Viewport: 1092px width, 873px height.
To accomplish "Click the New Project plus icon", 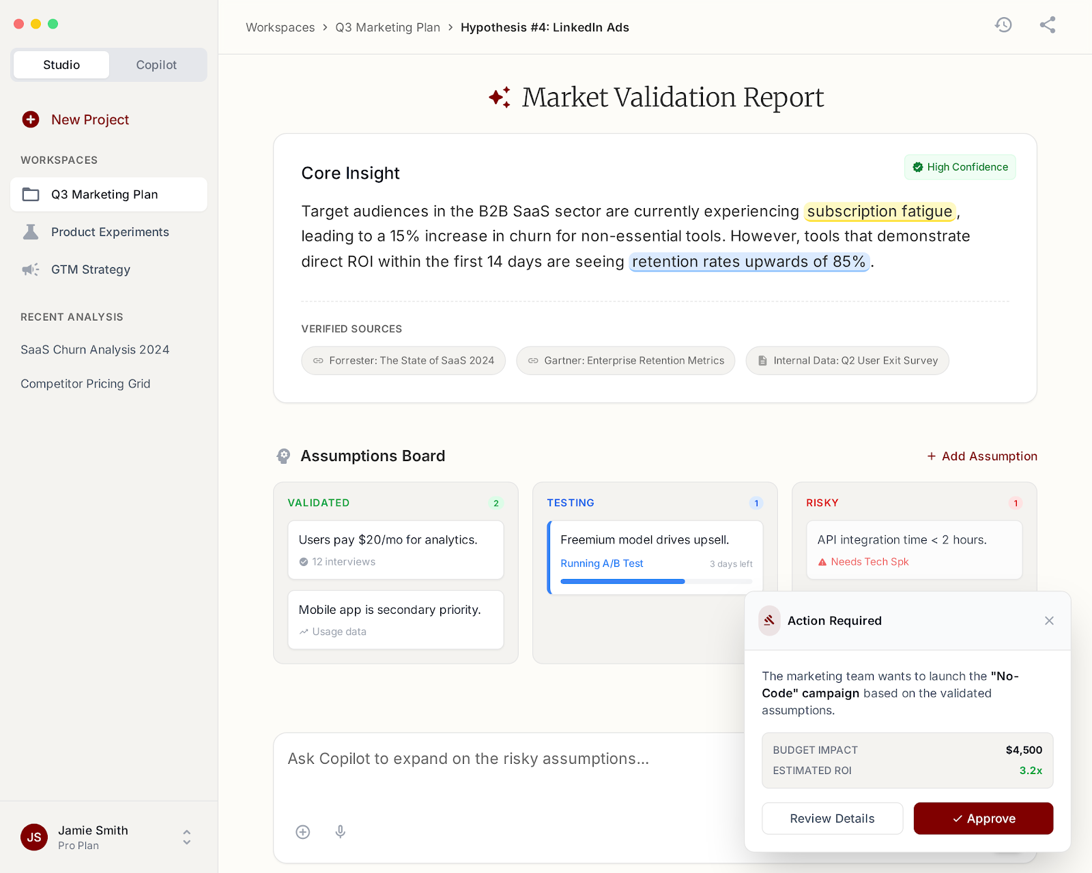I will pyautogui.click(x=30, y=119).
